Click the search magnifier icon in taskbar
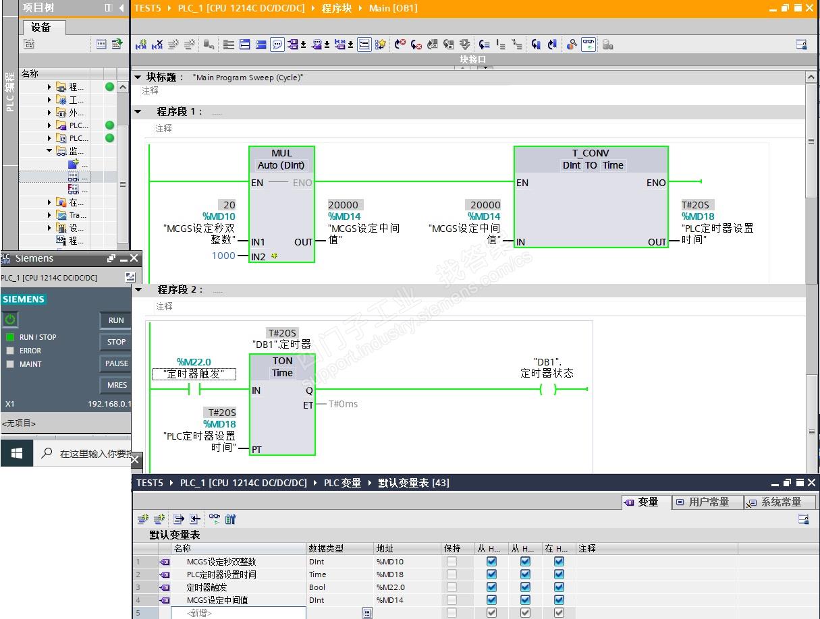 point(47,453)
